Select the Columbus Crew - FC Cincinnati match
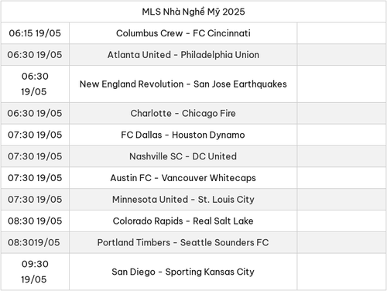The width and height of the screenshot is (387, 291). pos(183,33)
